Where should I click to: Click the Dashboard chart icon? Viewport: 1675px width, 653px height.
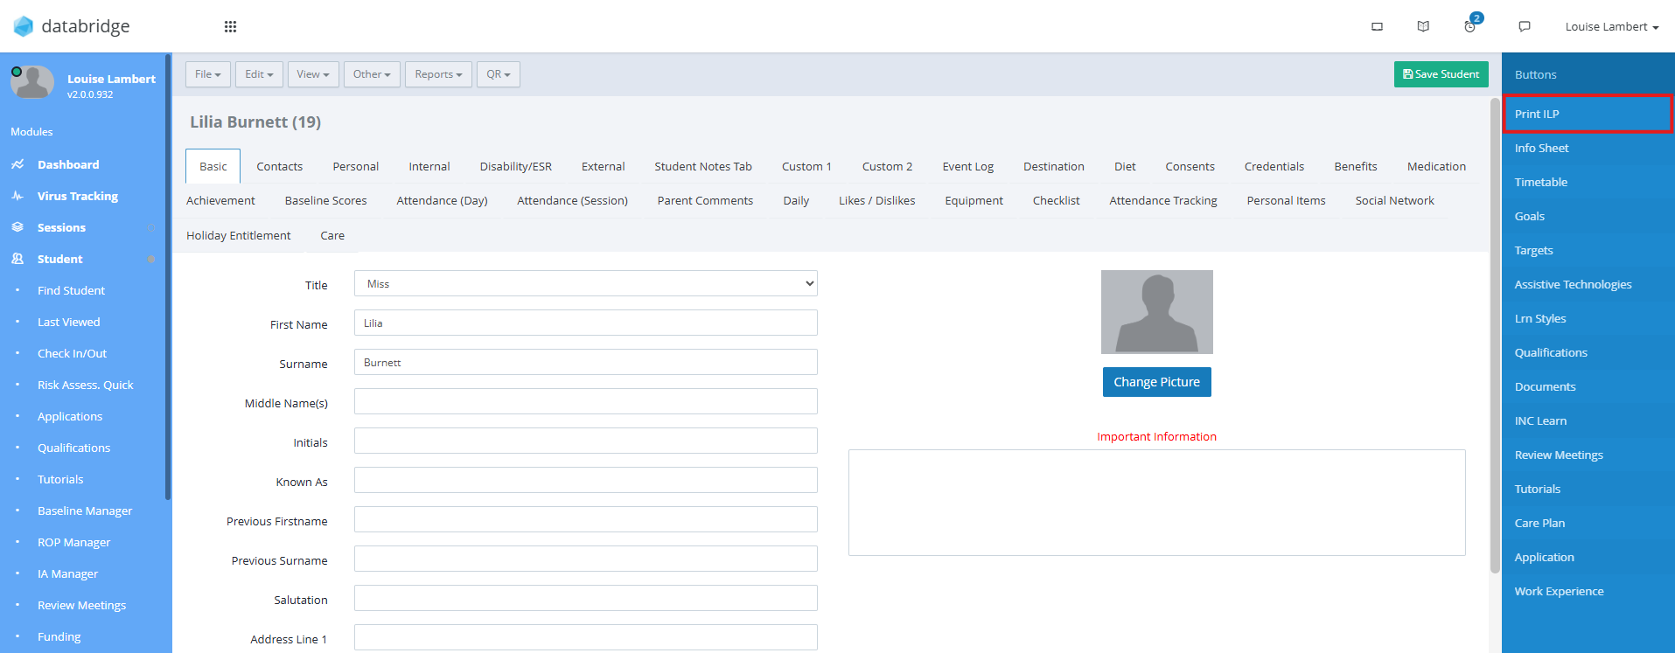(x=17, y=164)
